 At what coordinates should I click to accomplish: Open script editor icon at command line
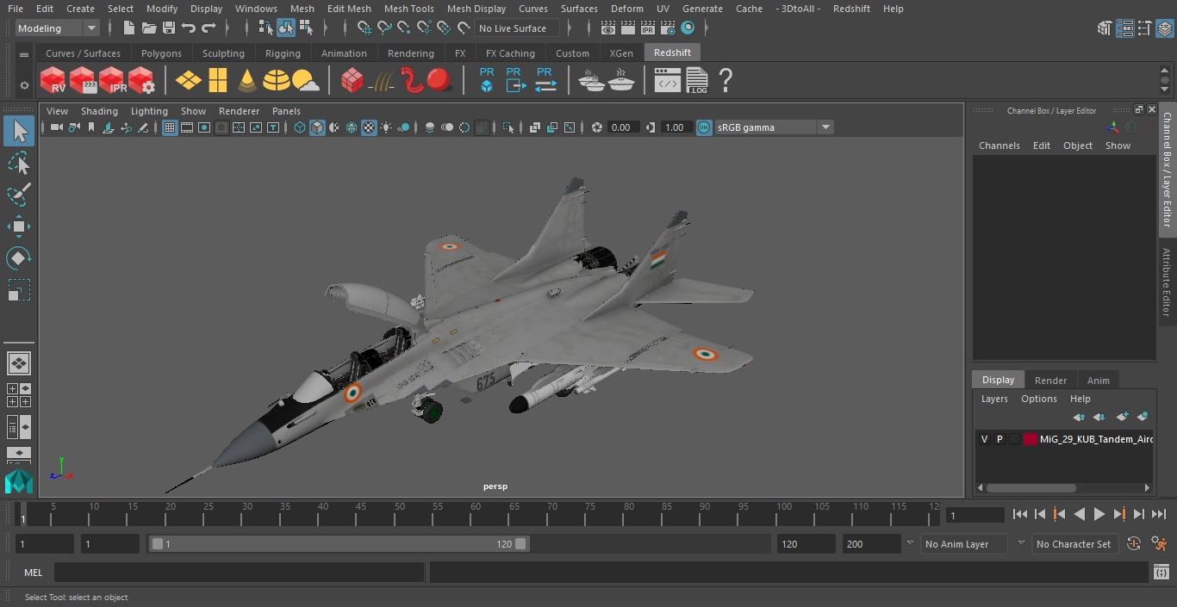1161,573
